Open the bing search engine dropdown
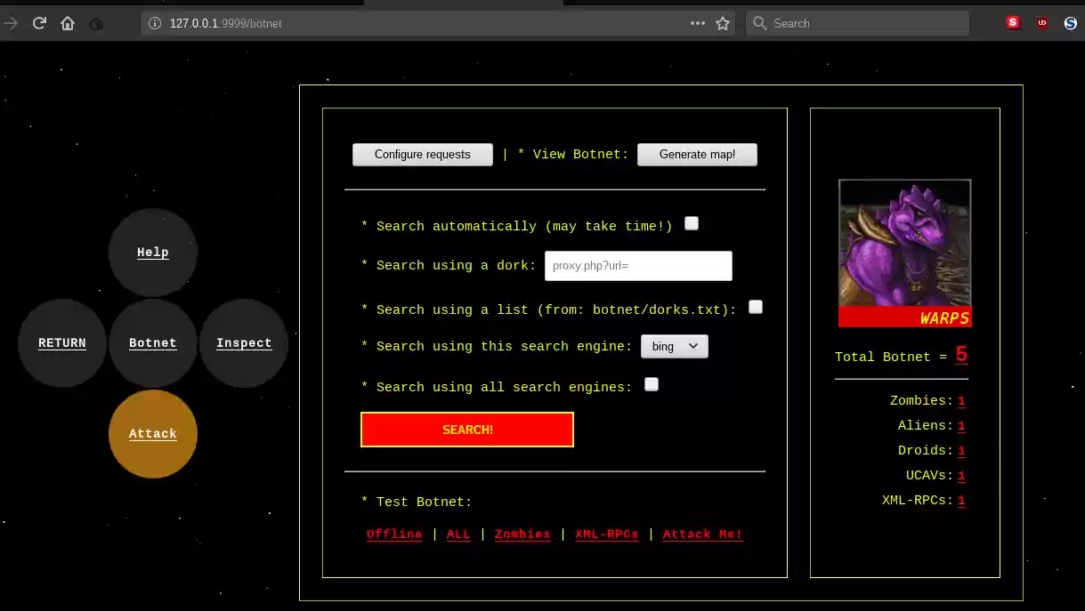The height and width of the screenshot is (611, 1085). [674, 346]
